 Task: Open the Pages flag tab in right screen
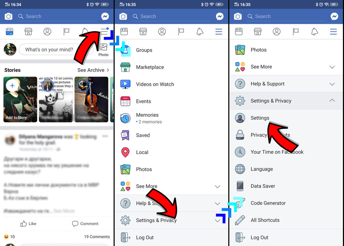point(296,31)
